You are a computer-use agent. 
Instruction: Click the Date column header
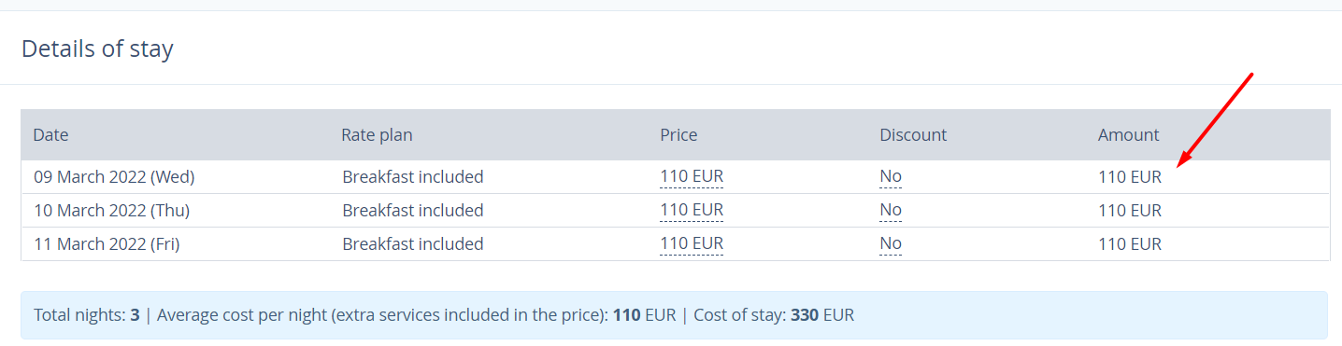(x=50, y=134)
